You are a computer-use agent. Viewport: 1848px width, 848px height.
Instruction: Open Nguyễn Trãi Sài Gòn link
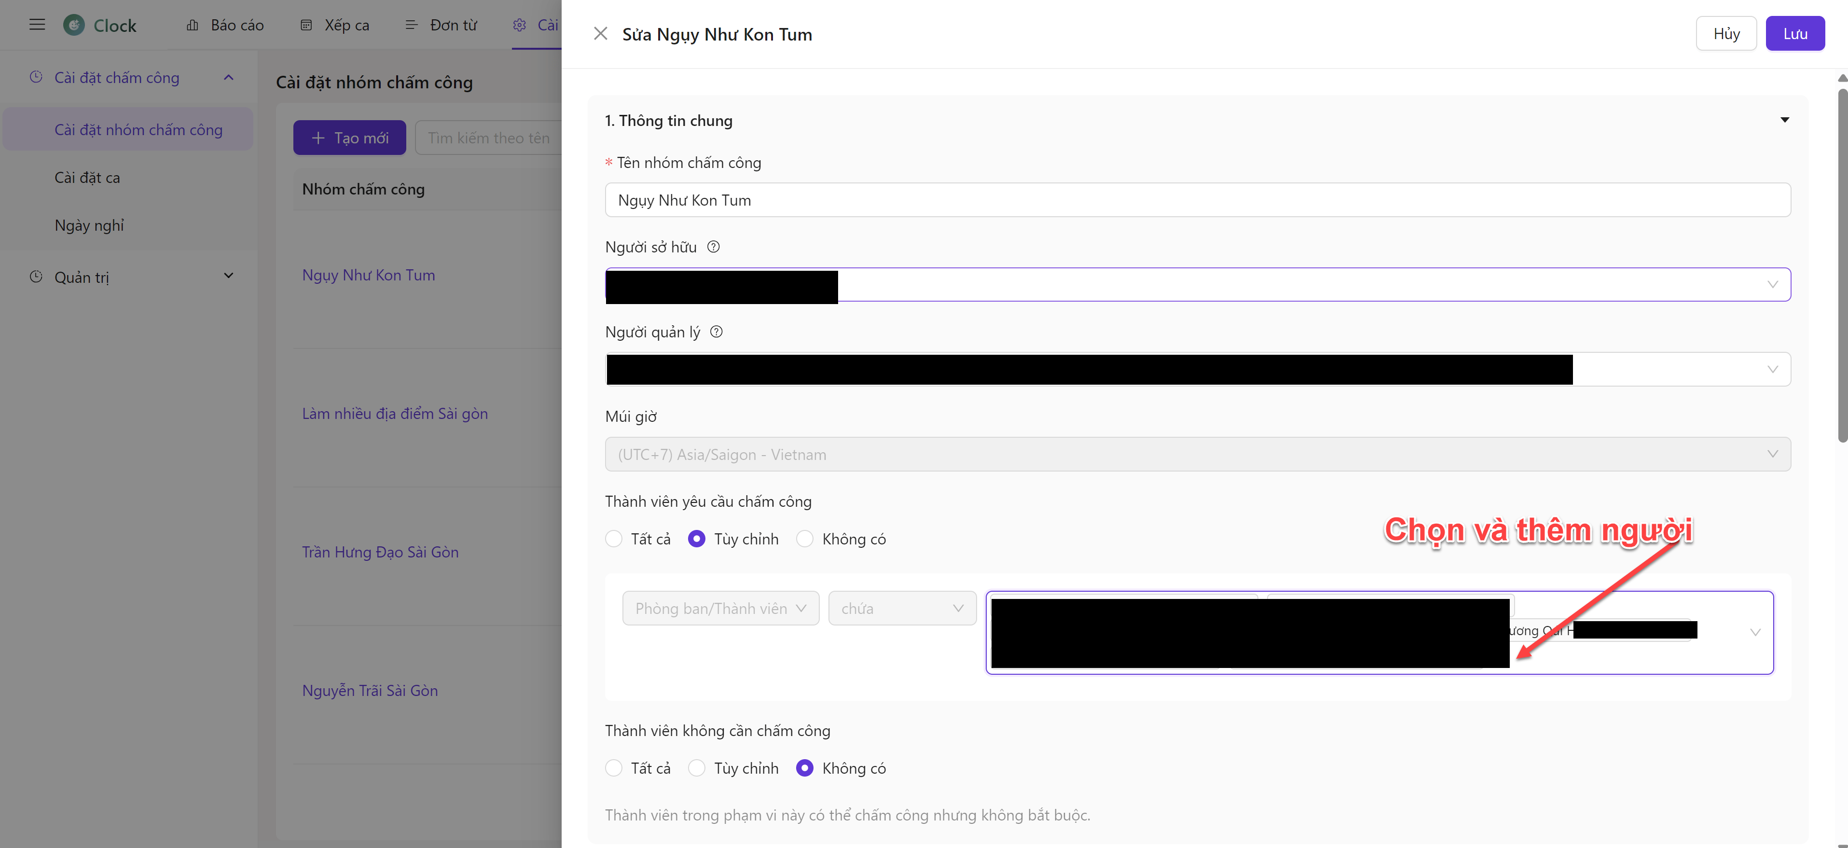tap(370, 690)
